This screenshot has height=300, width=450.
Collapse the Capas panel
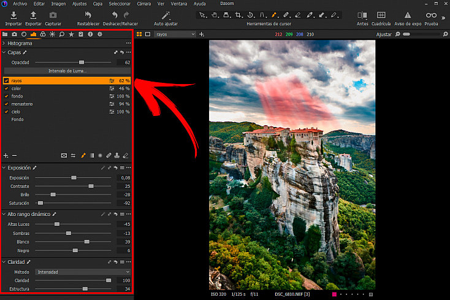click(4, 52)
